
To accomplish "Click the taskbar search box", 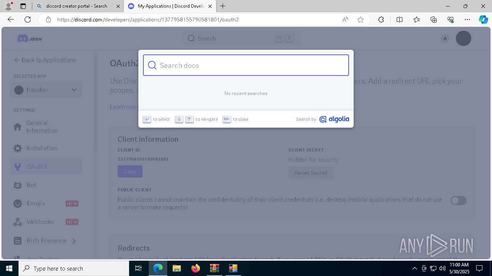I will coord(74,268).
